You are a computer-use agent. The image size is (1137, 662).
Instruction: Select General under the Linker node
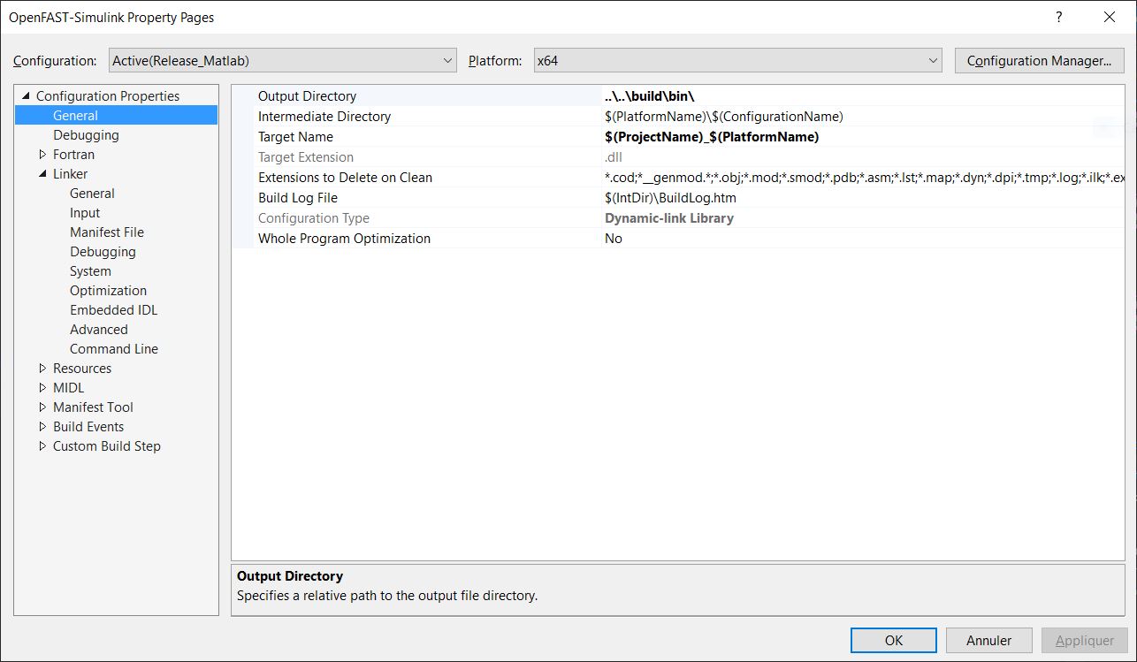(92, 193)
